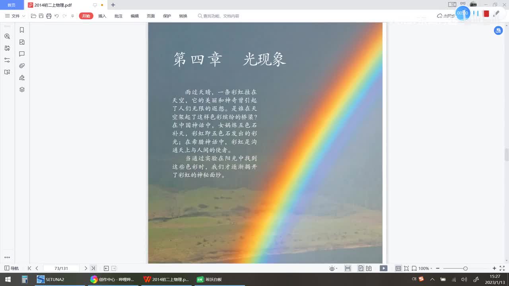Screen dimensions: 509x286
Task: Open the attachments paperclip panel
Action: click(22, 66)
